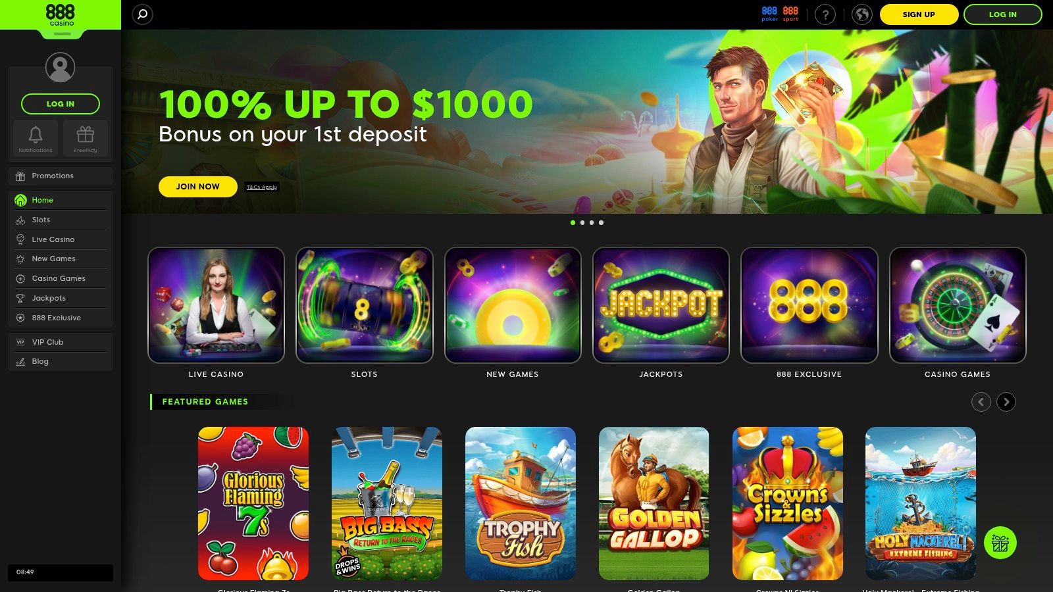Open the search magnifier icon

click(142, 14)
